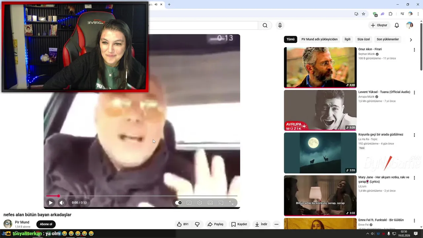Open Chrome media controls icon
The width and height of the screenshot is (423, 238).
click(402, 14)
